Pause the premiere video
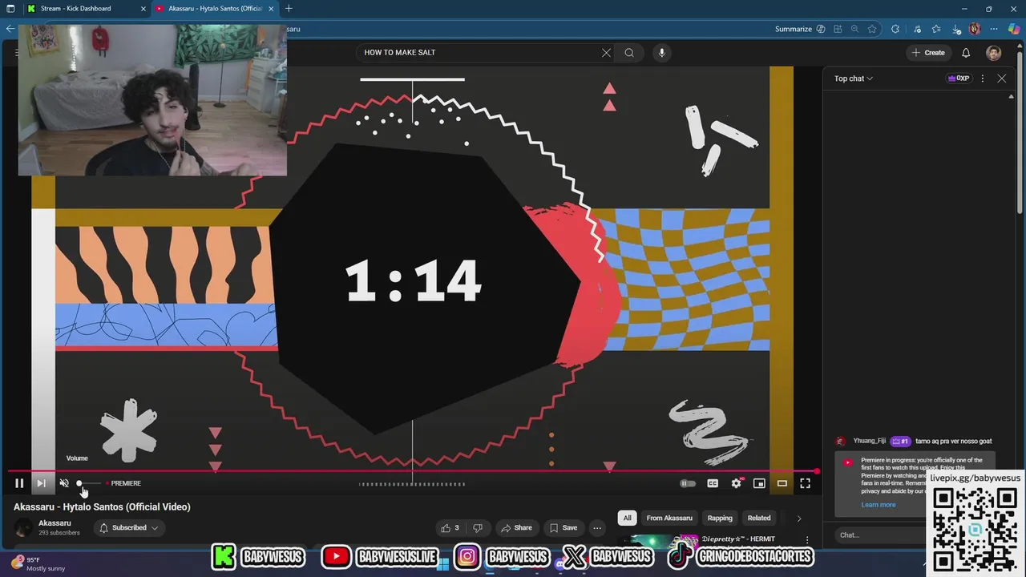 point(19,483)
